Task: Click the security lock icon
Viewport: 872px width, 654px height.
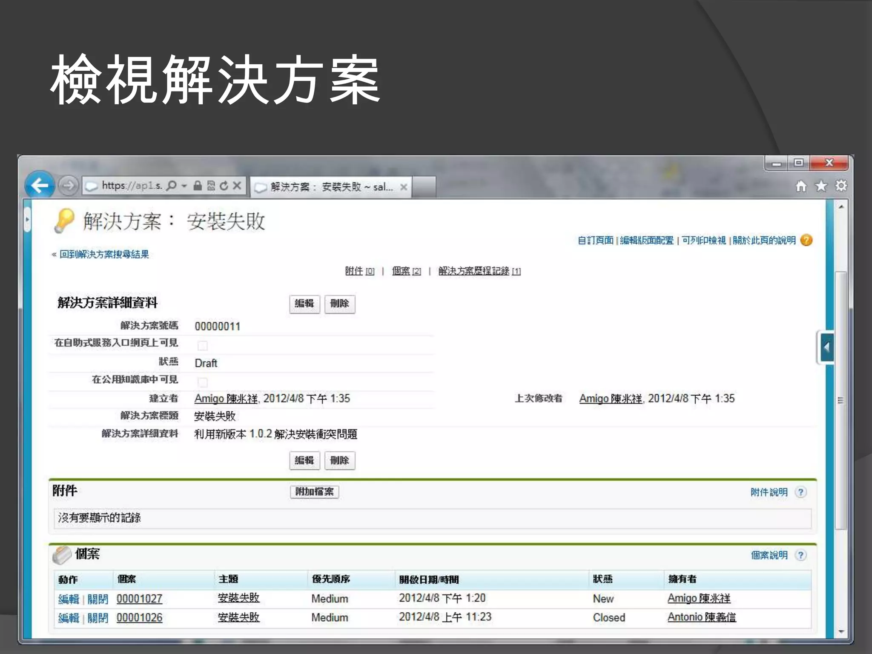Action: pos(197,186)
